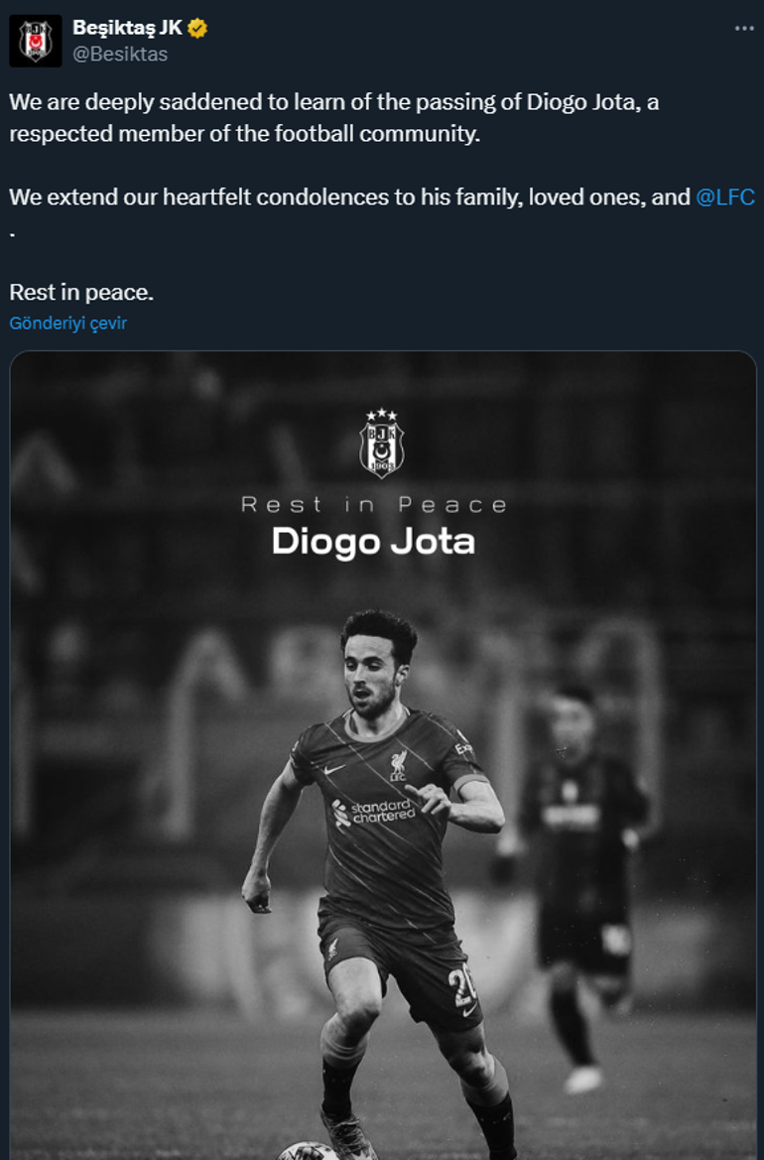Click the Nike swoosh on the jersey
The image size is (764, 1160).
pos(333,769)
